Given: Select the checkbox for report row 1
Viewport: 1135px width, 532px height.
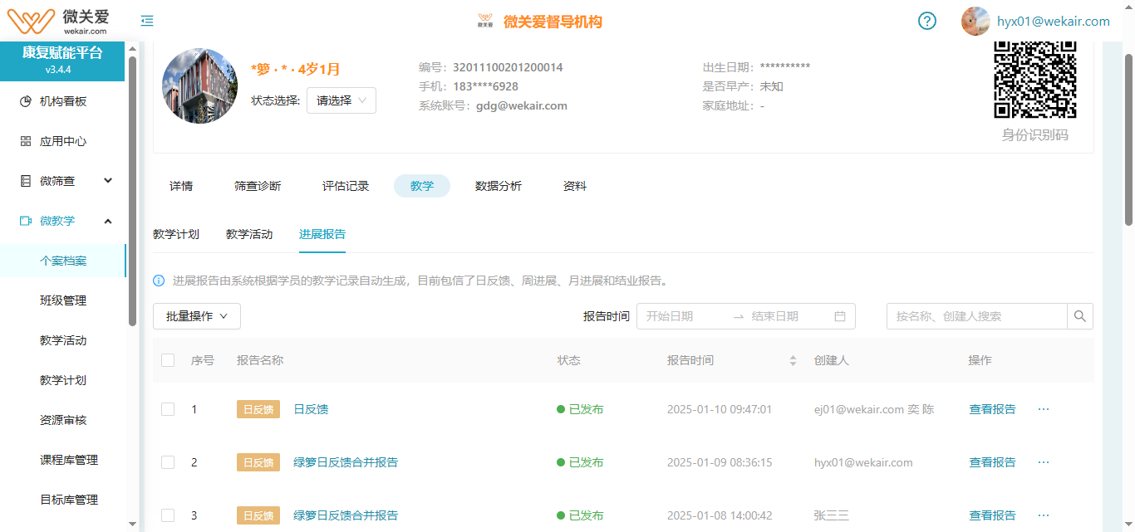Looking at the screenshot, I should (167, 408).
